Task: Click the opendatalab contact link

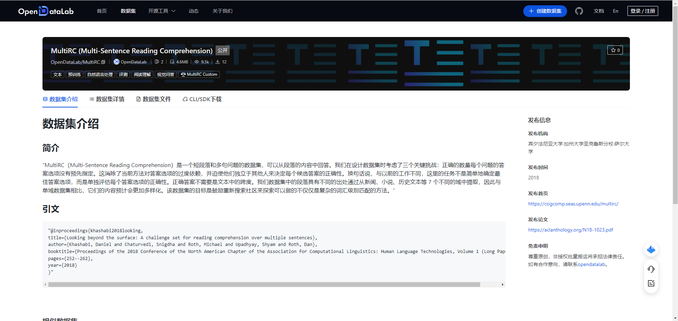Action: [x=591, y=264]
